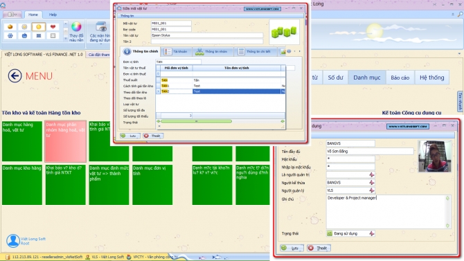Open the ribbon application button
Viewport: 464px width, 261px height.
click(12, 15)
